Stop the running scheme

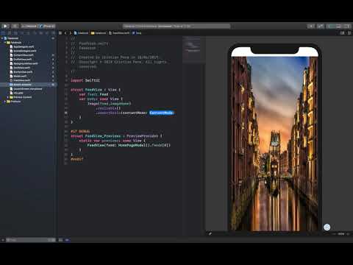click(15, 26)
